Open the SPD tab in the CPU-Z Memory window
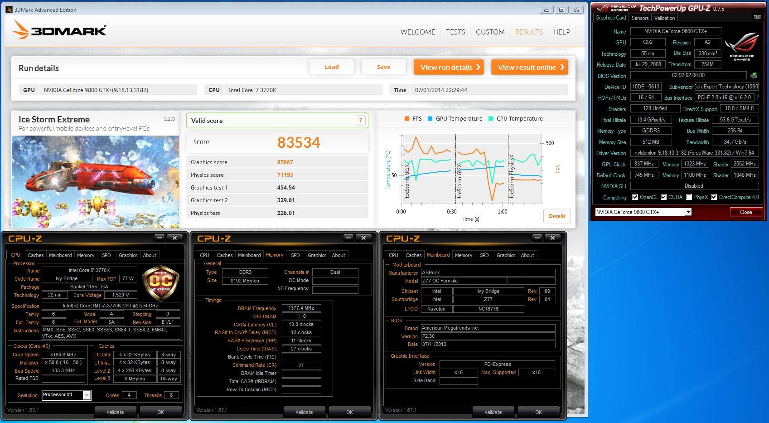 (295, 255)
